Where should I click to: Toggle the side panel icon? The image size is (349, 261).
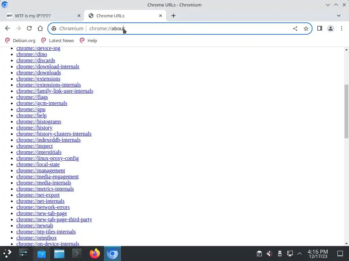320,29
